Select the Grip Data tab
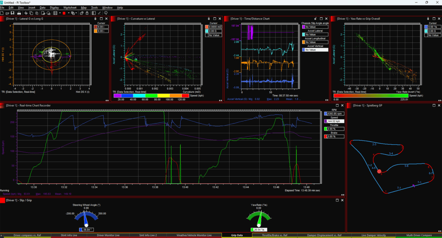Screen dimensions: 442x238 point(237,235)
